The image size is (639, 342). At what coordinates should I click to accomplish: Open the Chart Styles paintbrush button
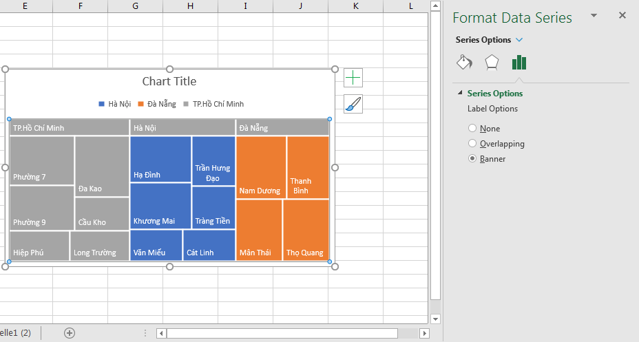pyautogui.click(x=353, y=104)
